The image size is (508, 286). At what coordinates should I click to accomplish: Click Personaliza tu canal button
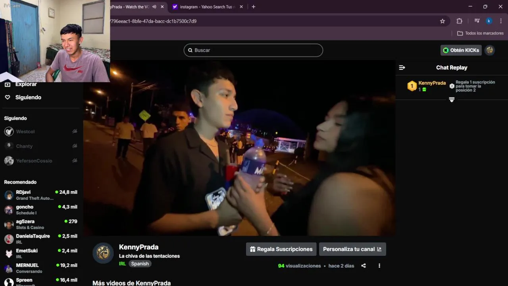pyautogui.click(x=352, y=249)
